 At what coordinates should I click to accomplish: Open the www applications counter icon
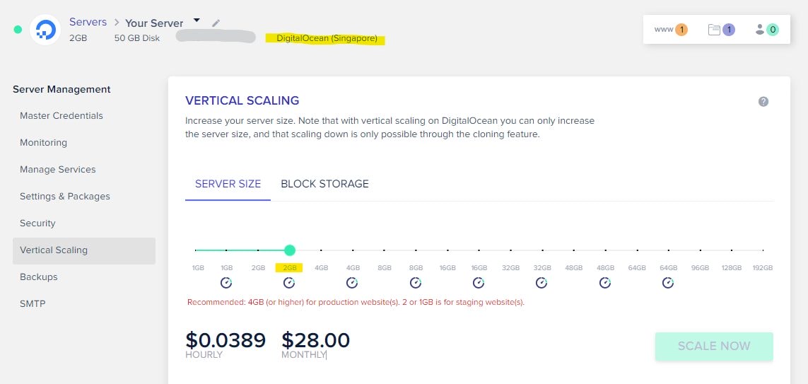point(671,30)
